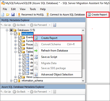
Task: Click the New Project toolbar icon
Action: [3, 14]
